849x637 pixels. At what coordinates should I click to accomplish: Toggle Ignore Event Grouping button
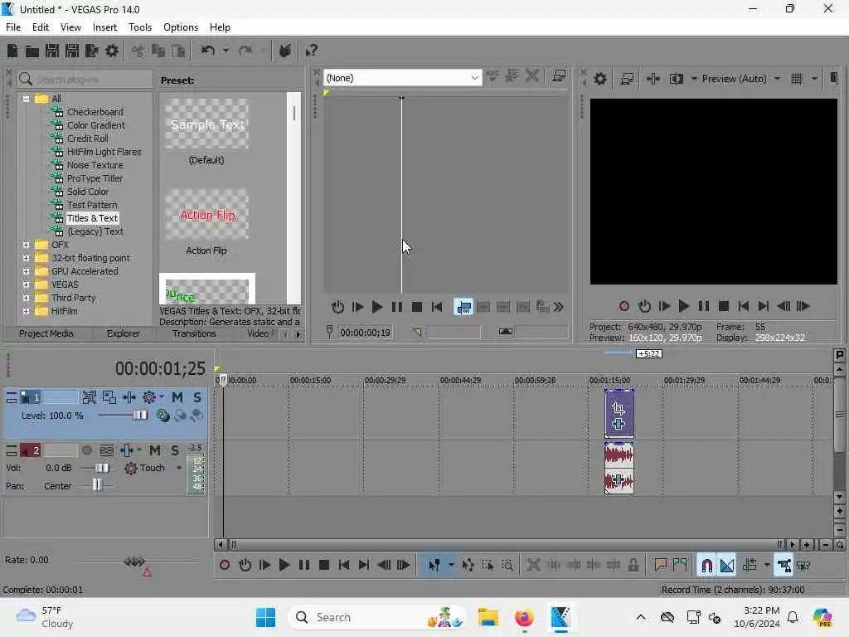pos(803,565)
